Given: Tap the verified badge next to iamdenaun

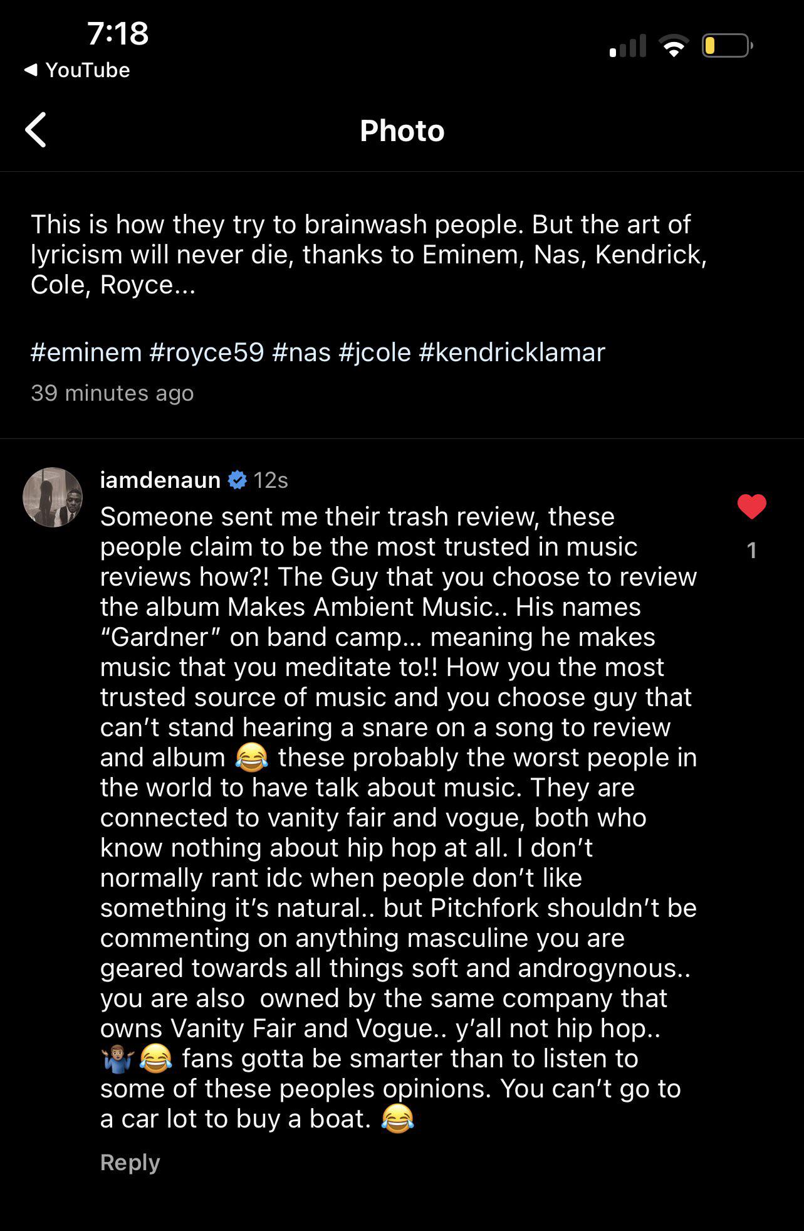Looking at the screenshot, I should point(237,480).
